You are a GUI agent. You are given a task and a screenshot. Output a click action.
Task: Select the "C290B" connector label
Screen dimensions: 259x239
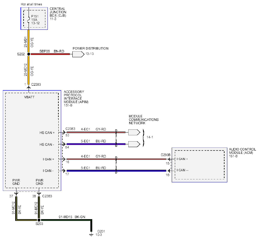pos(166,155)
